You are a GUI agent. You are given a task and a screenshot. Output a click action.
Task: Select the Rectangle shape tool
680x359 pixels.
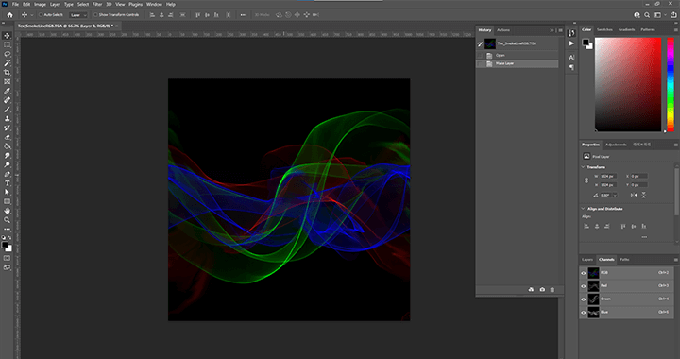(x=7, y=201)
